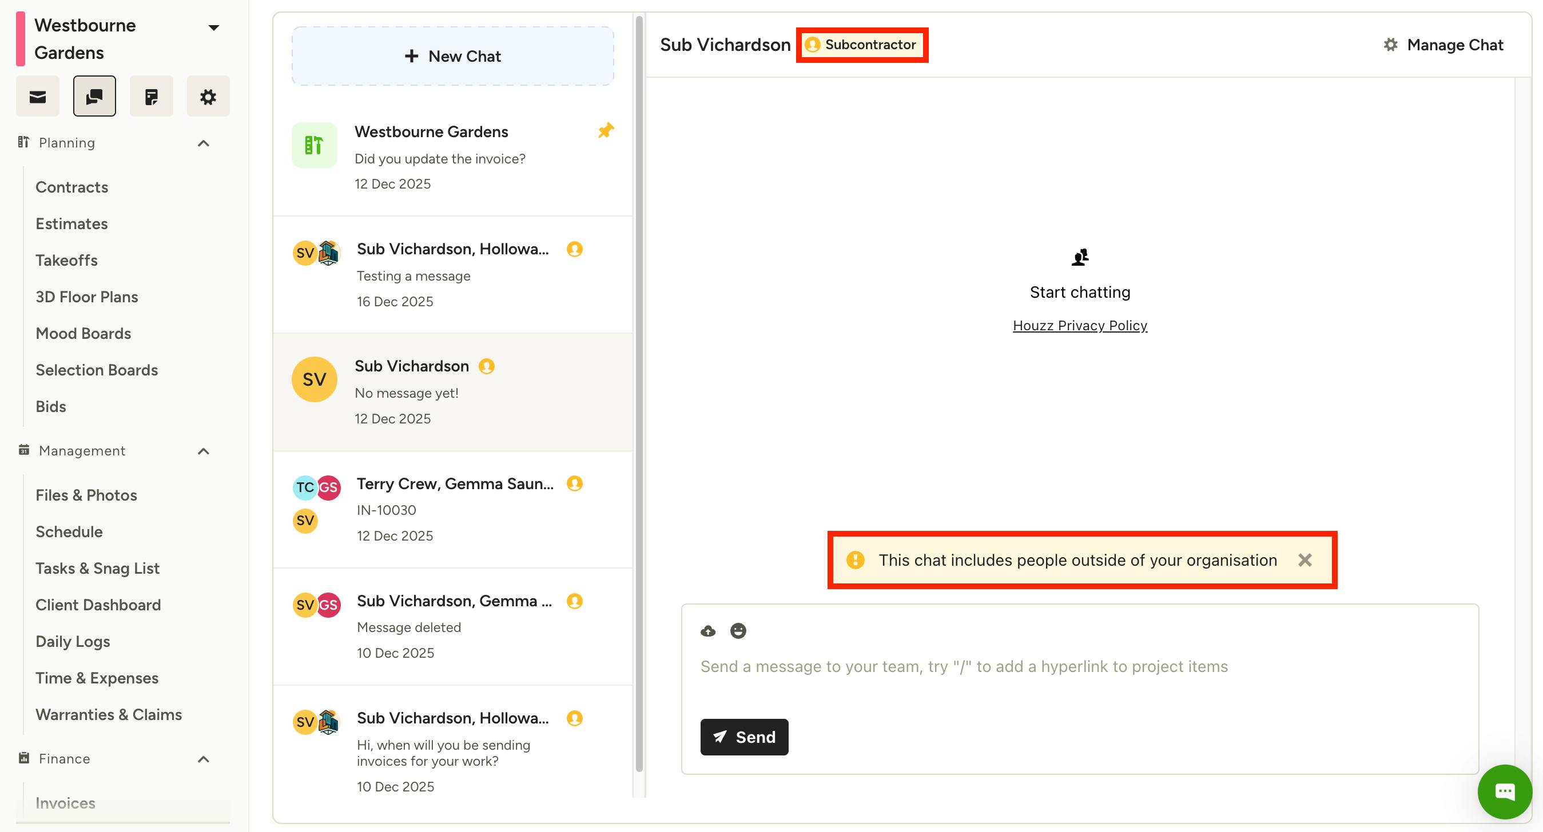Open Estimates in the sidebar
The image size is (1543, 832).
72,224
